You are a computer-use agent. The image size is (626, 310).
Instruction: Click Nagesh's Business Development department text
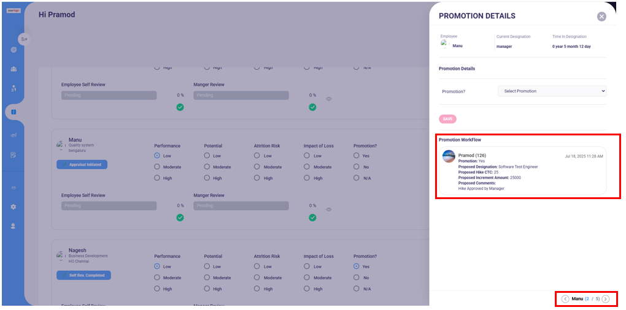(88, 256)
